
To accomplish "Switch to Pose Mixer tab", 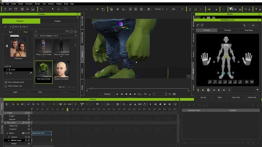I will 248,30.
